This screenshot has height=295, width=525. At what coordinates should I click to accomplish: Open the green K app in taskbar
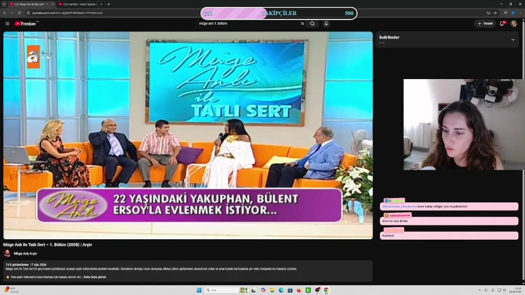[308, 290]
